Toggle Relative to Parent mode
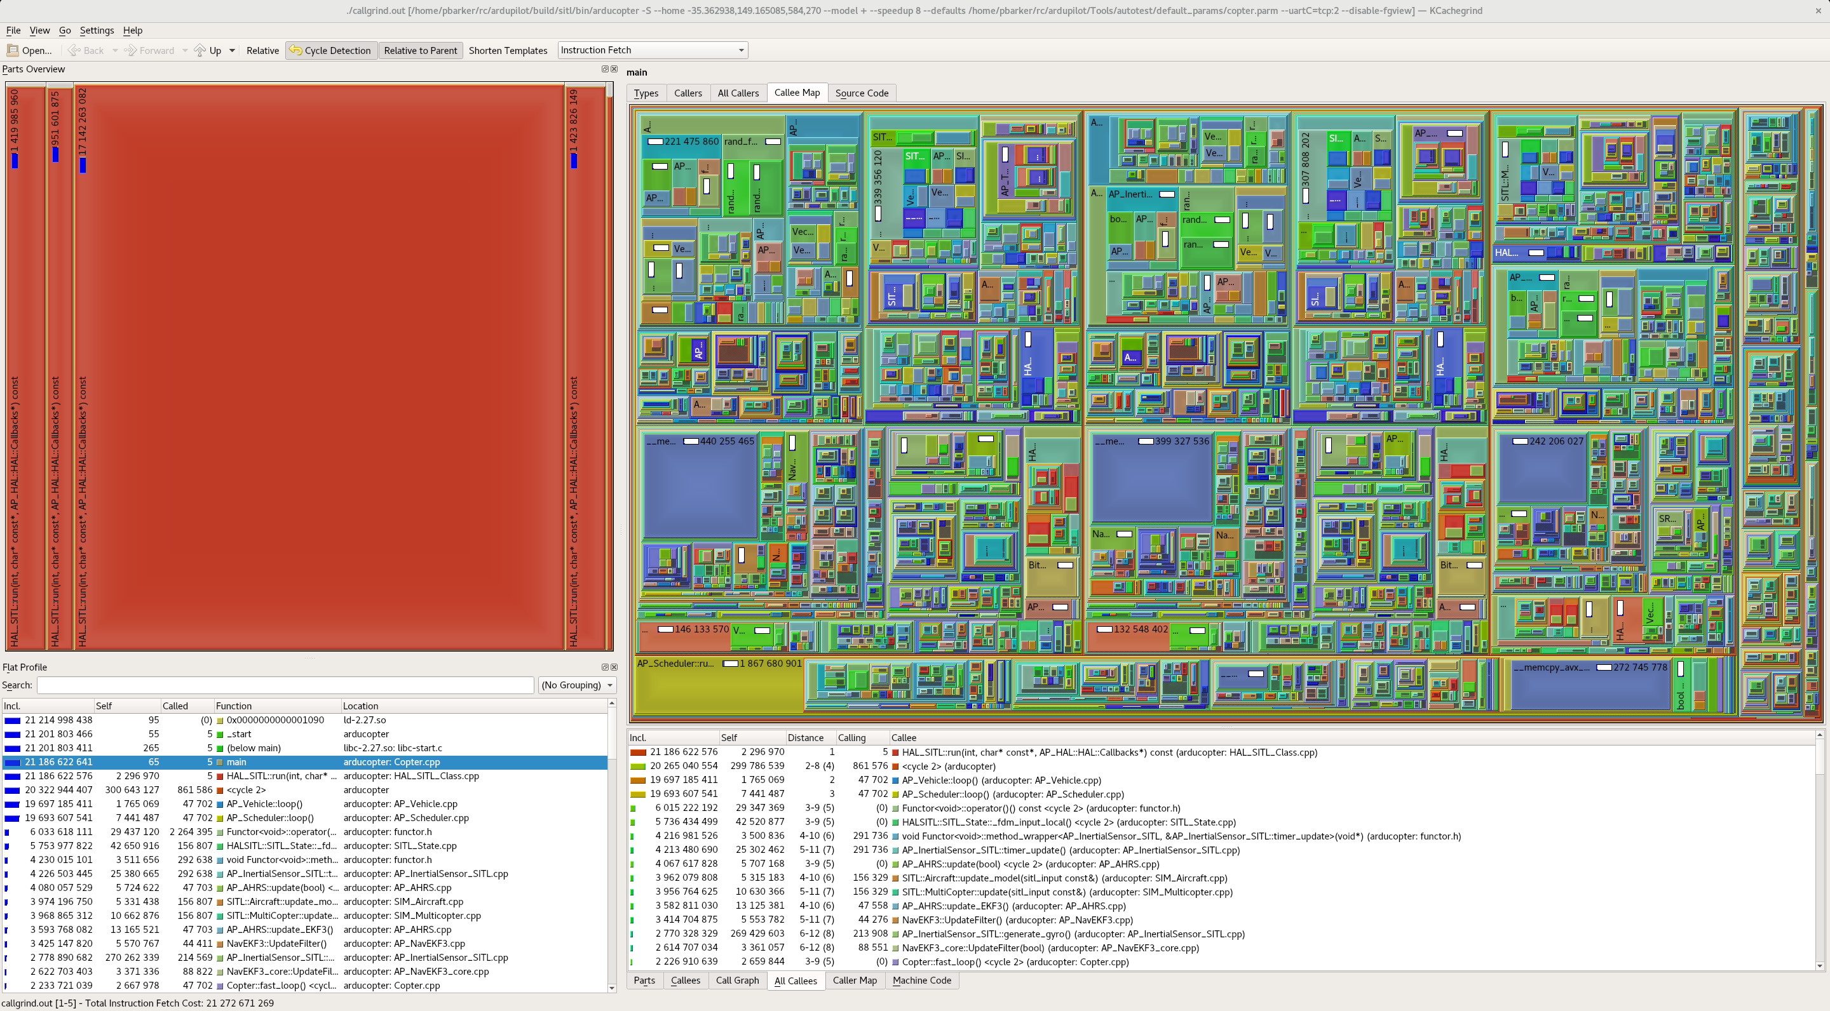 [420, 50]
